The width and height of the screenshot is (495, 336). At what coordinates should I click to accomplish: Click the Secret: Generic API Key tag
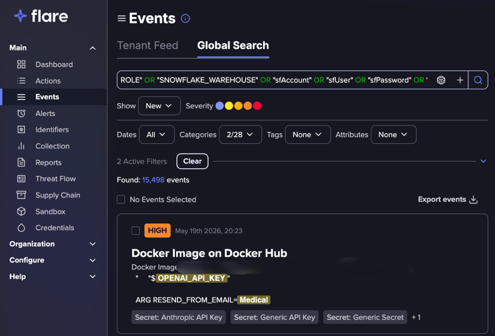(x=274, y=318)
